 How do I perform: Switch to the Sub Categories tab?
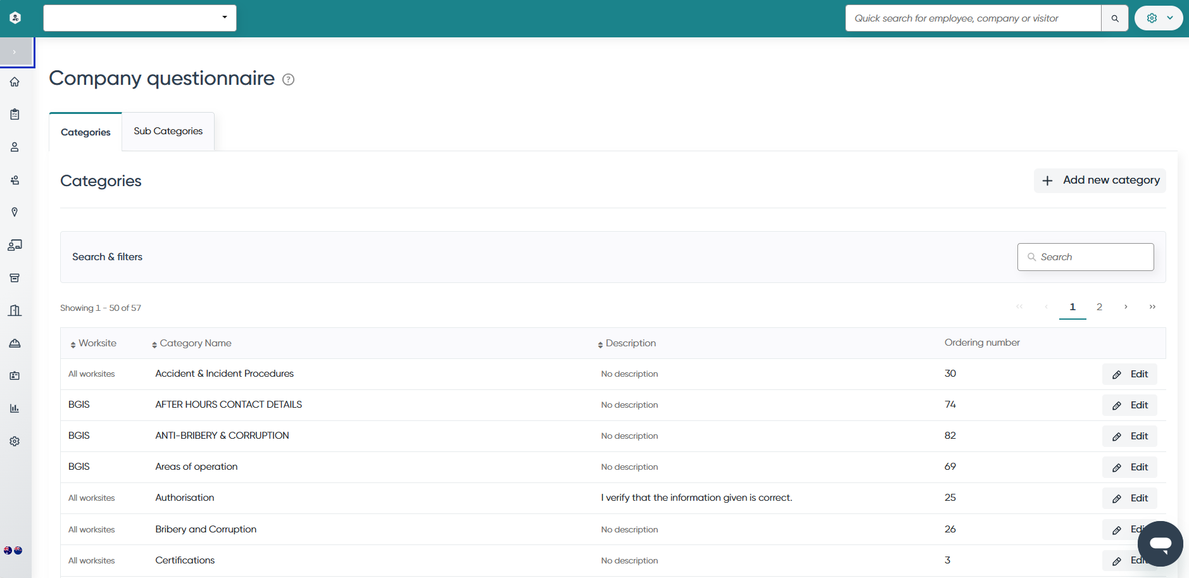[x=168, y=131]
